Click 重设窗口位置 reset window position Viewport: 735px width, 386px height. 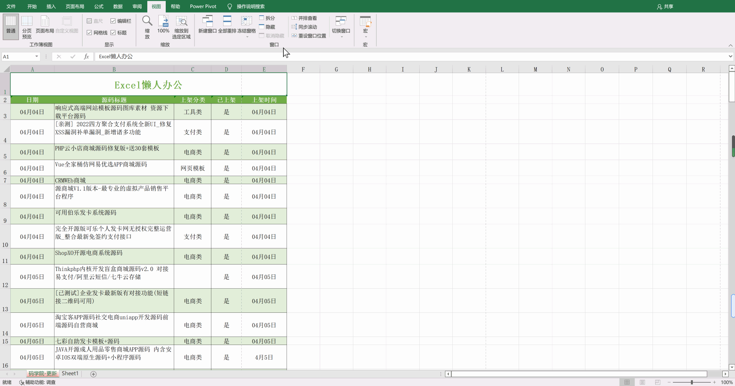pos(309,36)
